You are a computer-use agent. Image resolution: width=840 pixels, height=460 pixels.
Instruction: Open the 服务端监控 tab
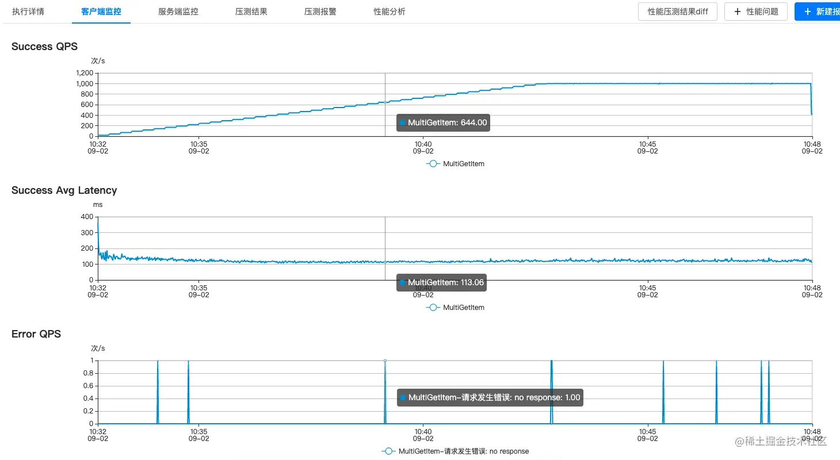coord(178,11)
